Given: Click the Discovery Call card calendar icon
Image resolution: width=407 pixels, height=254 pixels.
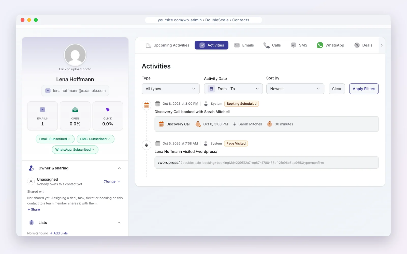Looking at the screenshot, I should point(161,124).
